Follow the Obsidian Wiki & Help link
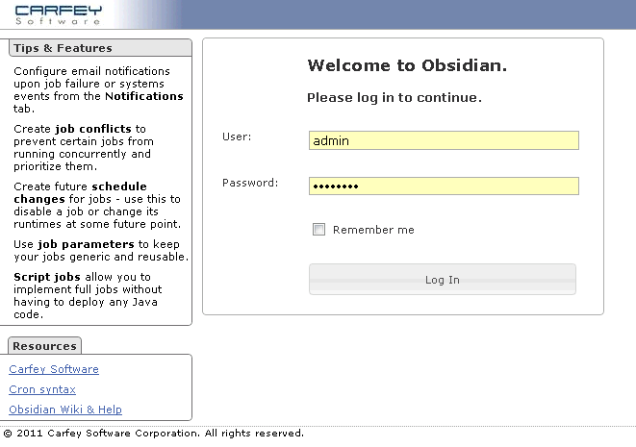Screen dimensions: 636x447 pyautogui.click(x=65, y=410)
